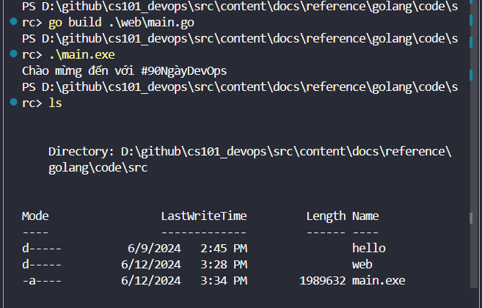Click the Chào mừng đến với output line
This screenshot has width=482, height=308.
[x=125, y=71]
